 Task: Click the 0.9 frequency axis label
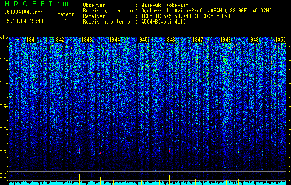(3, 106)
